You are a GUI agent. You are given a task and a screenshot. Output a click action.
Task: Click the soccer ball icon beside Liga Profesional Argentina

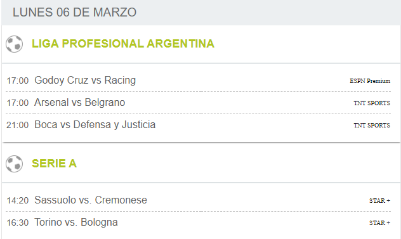(15, 44)
